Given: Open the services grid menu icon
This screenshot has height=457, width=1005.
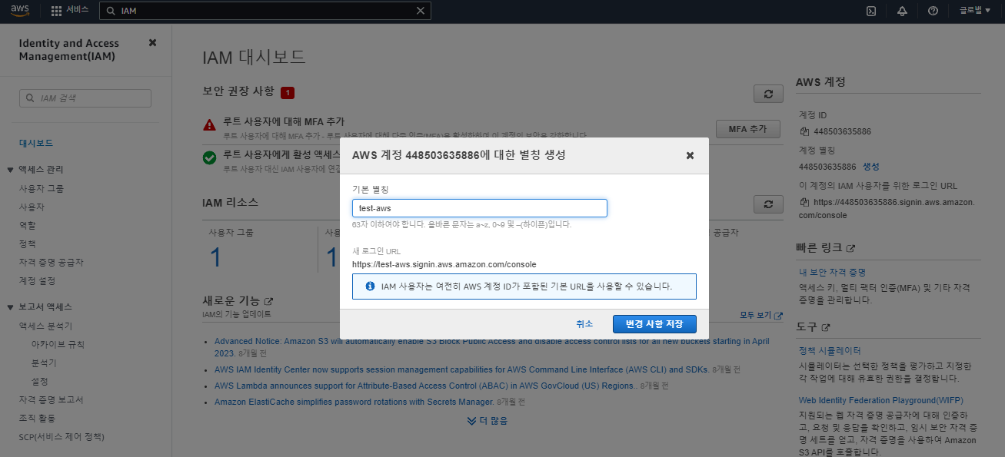Looking at the screenshot, I should pyautogui.click(x=56, y=11).
